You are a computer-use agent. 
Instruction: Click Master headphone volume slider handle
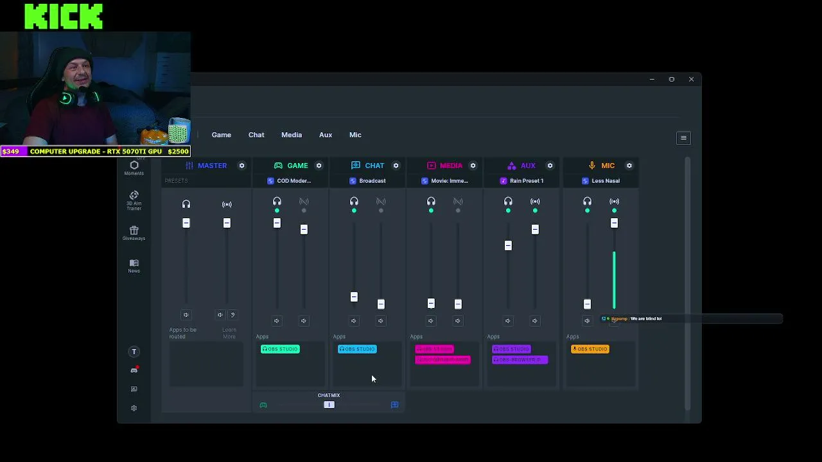(186, 223)
